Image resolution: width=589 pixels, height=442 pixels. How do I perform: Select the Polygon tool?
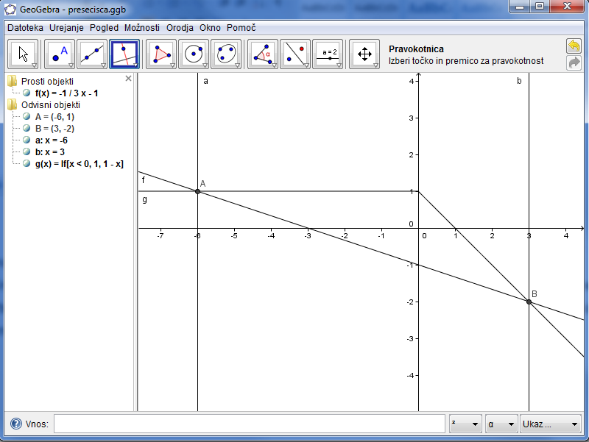161,54
